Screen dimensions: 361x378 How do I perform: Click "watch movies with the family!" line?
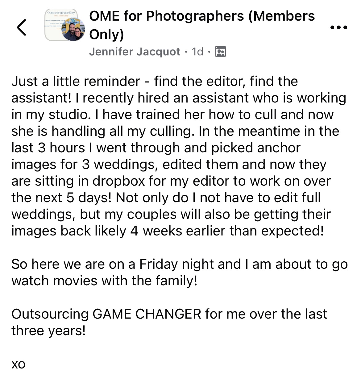click(x=104, y=281)
